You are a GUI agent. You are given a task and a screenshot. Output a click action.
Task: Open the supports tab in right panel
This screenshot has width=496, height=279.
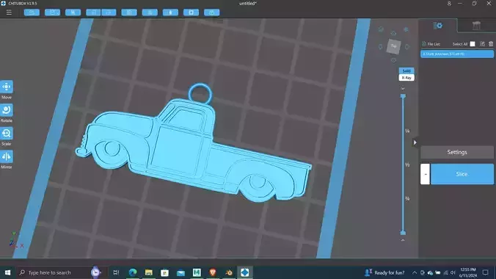pyautogui.click(x=476, y=26)
